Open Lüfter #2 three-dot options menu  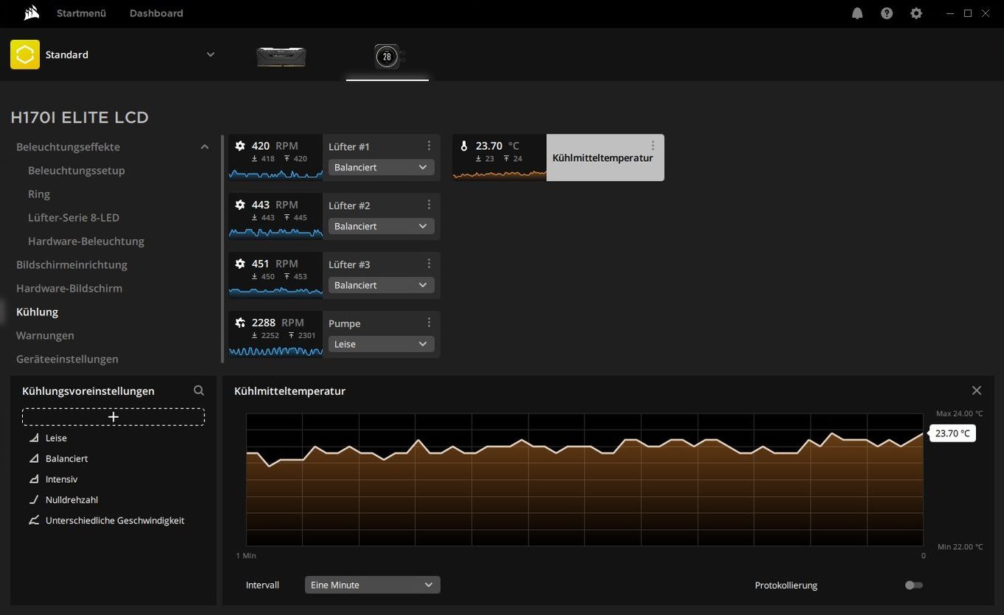(429, 205)
